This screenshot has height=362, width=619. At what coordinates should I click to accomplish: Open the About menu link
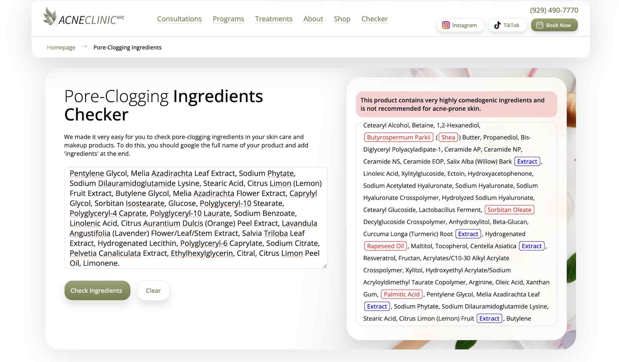pos(313,19)
